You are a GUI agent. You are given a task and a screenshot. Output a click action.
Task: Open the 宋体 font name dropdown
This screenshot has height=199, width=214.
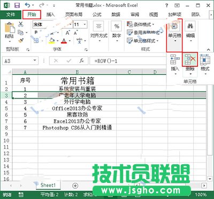71,25
